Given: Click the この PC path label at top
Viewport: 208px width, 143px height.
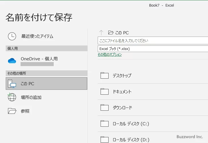Looking at the screenshot, I should [122, 33].
